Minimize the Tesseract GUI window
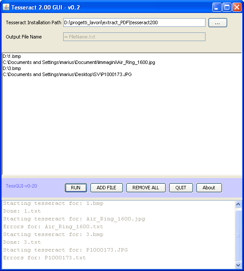The height and width of the screenshot is (271, 244). coord(217,7)
